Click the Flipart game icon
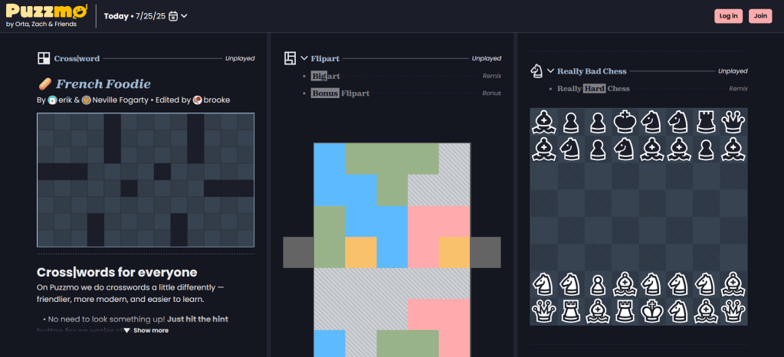The width and height of the screenshot is (784, 357). [290, 58]
